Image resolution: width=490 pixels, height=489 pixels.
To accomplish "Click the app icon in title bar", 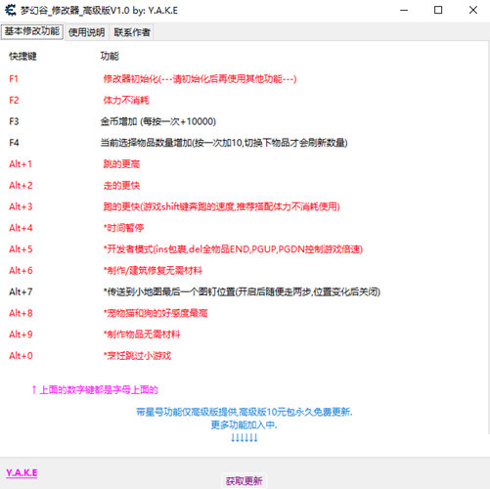I will 10,11.
